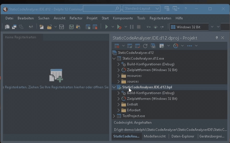Open the Refactor menu
The width and height of the screenshot is (230, 143).
pyautogui.click(x=76, y=18)
